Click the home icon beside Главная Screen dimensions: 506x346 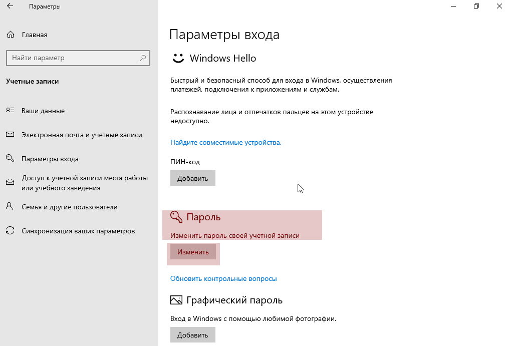click(x=11, y=35)
